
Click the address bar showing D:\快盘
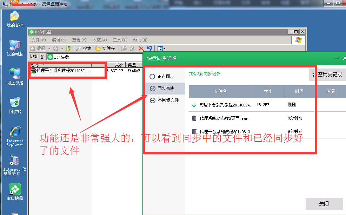(95, 57)
